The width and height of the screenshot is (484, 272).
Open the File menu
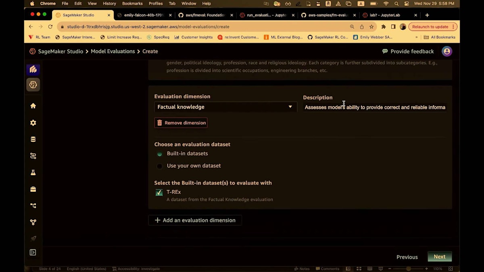(65, 4)
